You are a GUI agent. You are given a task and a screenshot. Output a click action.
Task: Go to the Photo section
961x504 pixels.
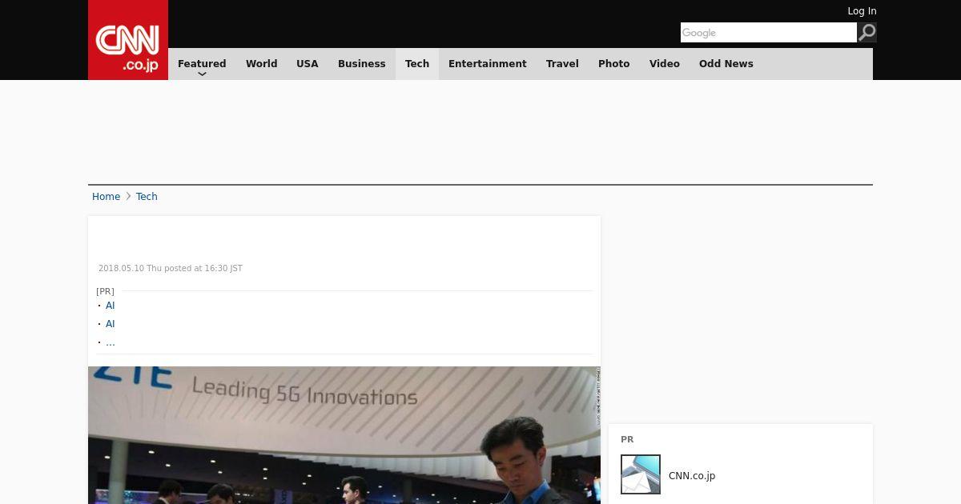(614, 64)
